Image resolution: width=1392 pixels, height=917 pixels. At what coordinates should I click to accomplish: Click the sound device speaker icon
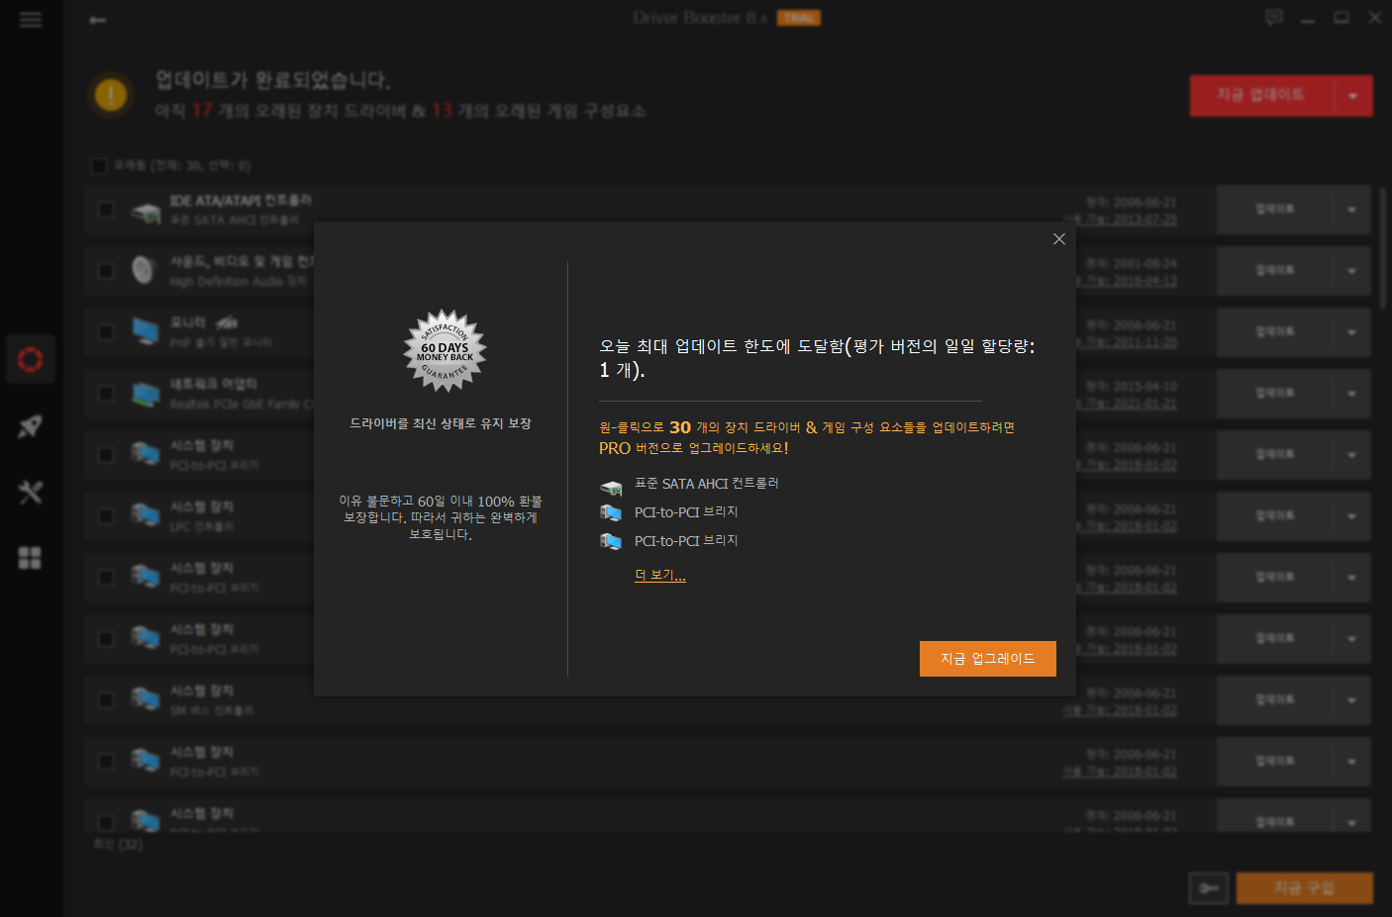[145, 270]
